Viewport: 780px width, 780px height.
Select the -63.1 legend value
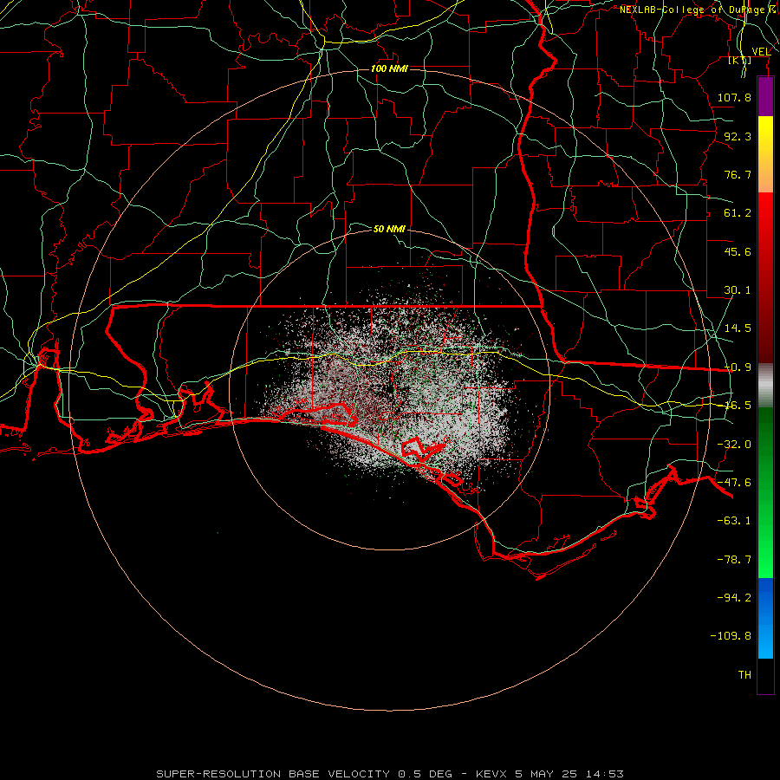pyautogui.click(x=734, y=521)
